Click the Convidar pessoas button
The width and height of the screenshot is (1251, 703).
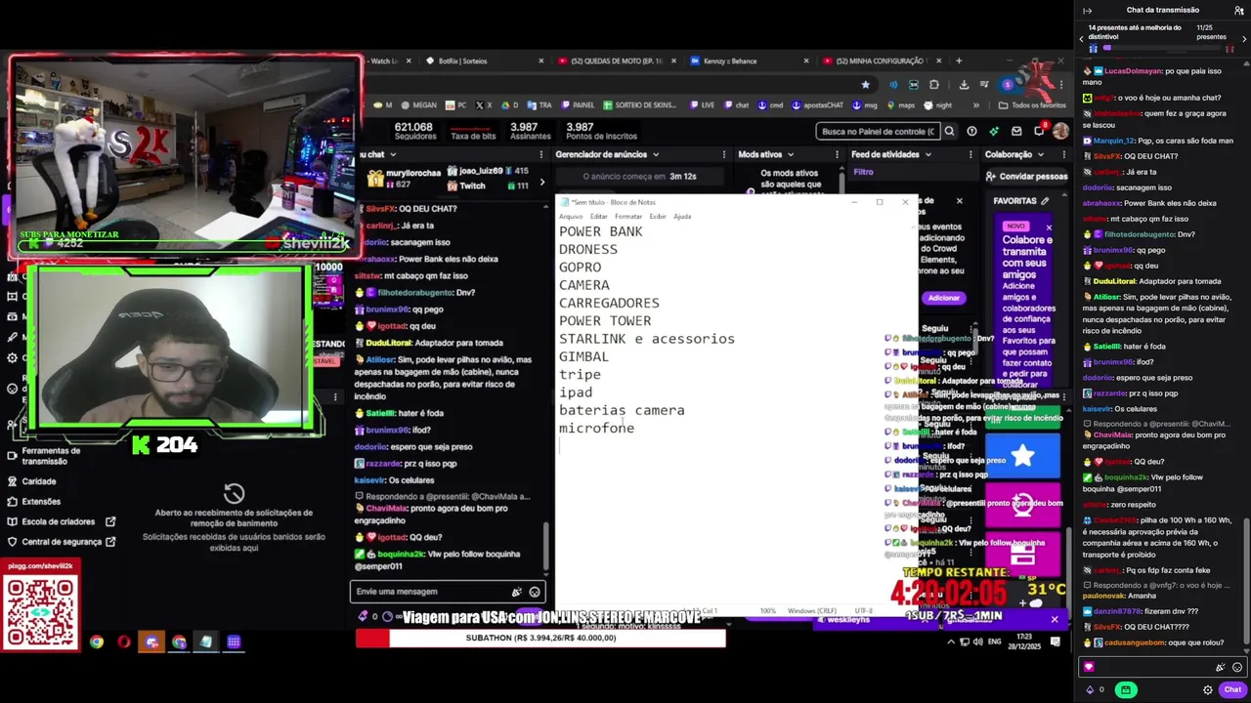point(1026,177)
